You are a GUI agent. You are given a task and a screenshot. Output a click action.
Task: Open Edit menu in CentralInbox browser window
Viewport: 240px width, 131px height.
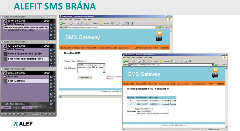(128, 58)
